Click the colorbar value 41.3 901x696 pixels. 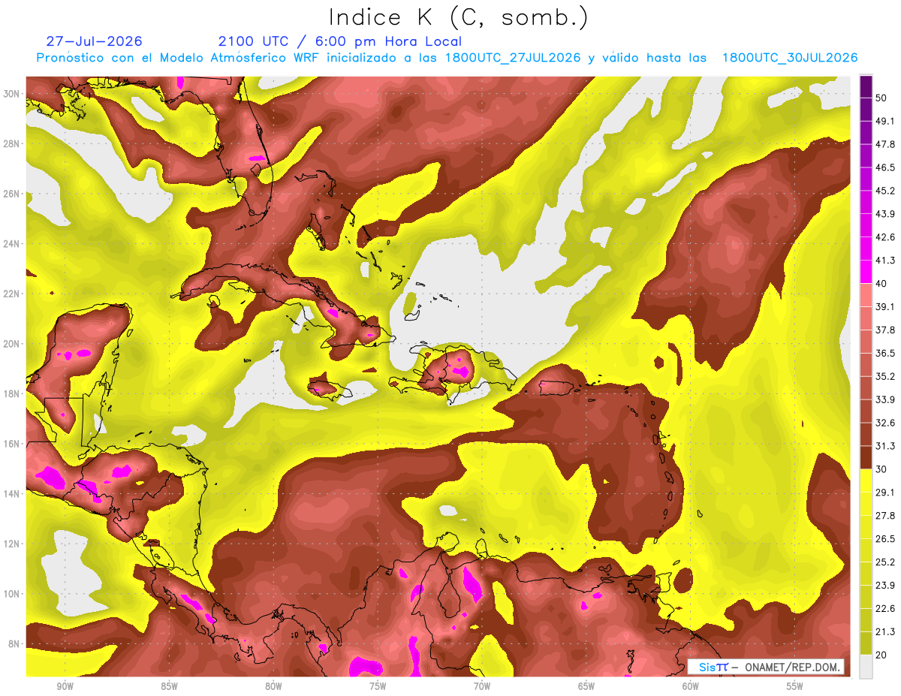point(884,261)
